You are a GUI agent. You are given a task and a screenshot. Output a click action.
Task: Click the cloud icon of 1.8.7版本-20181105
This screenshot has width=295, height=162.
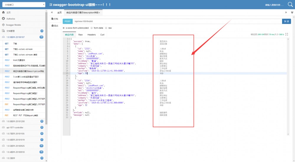tap(3, 134)
